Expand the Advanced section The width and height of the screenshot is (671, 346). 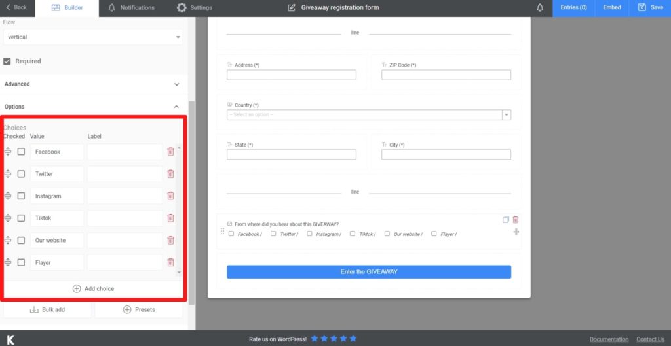pos(93,84)
